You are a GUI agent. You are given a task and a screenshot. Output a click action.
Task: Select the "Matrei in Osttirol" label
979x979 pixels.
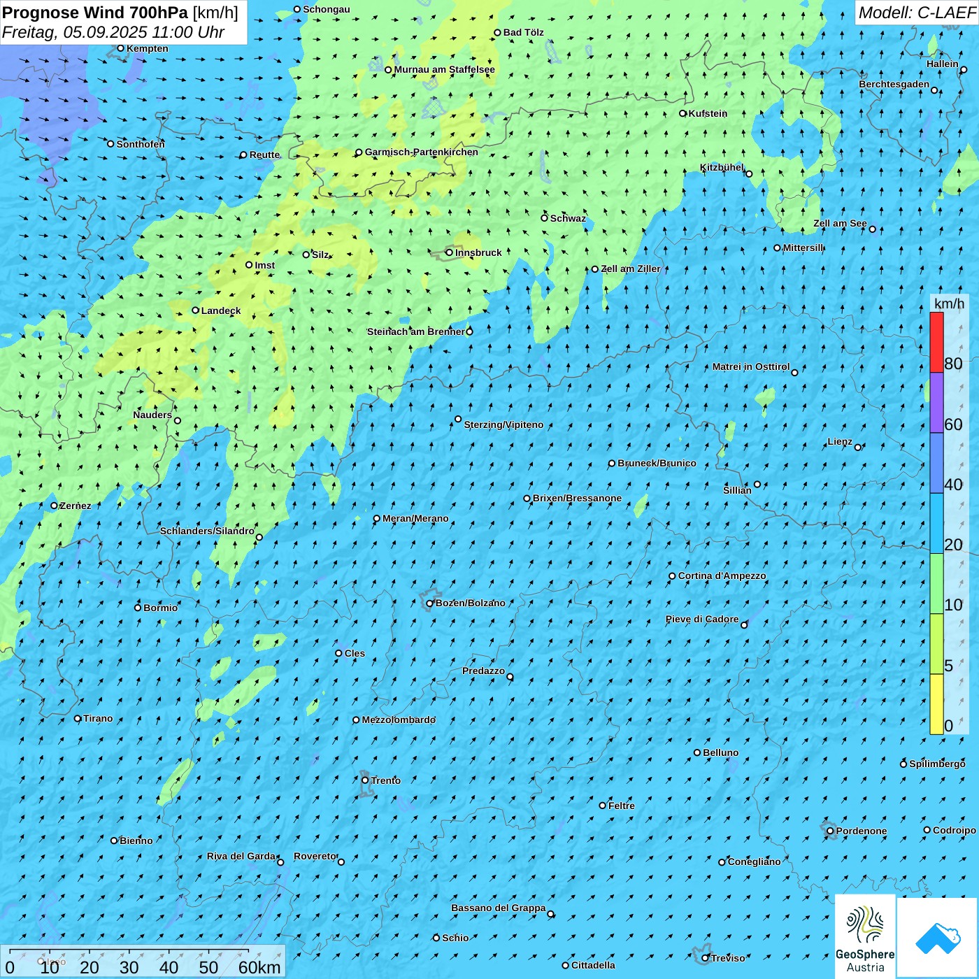(x=751, y=367)
